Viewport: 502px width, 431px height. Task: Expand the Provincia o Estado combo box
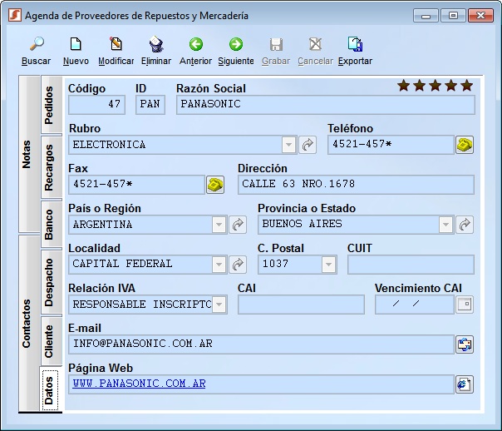point(445,225)
